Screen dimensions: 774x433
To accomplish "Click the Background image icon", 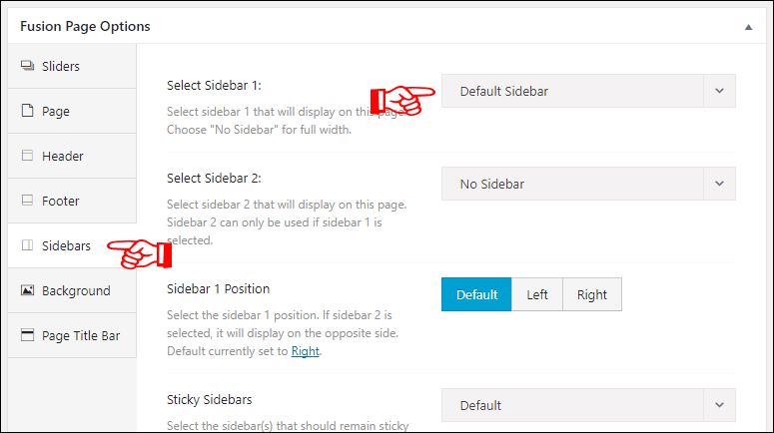I will [28, 290].
